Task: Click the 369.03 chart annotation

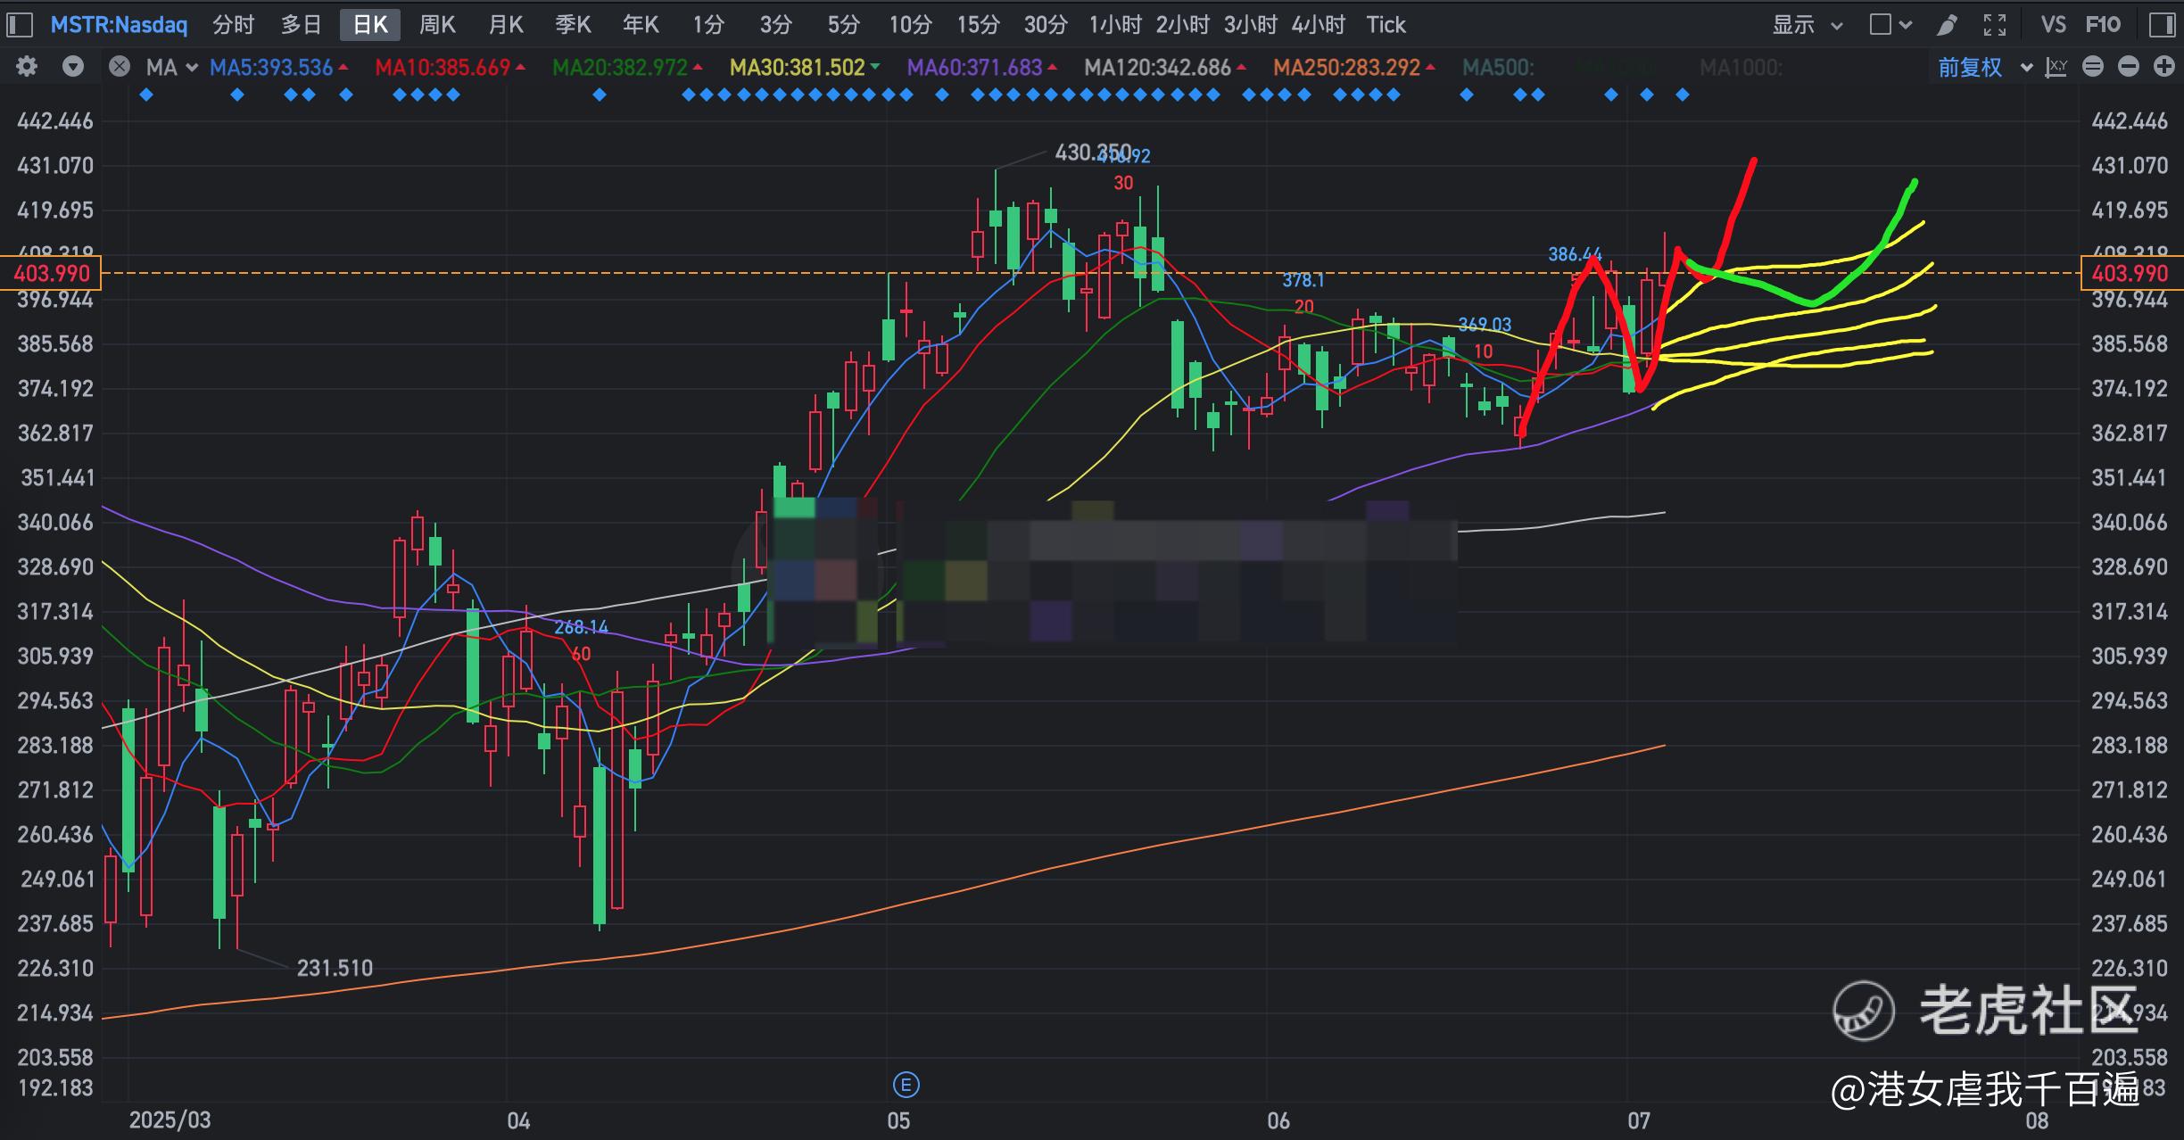Action: click(x=1485, y=324)
